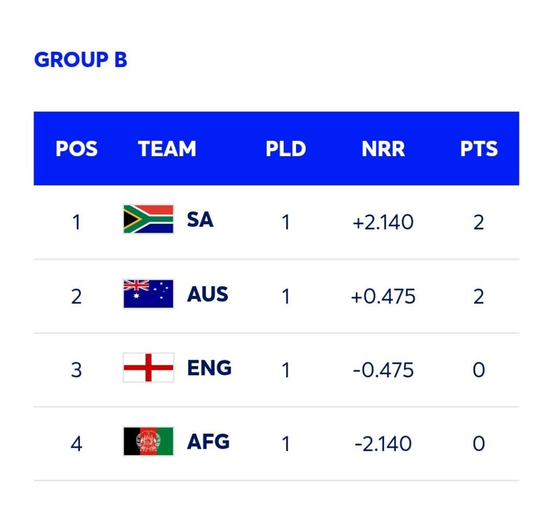Click the GROUP B heading
Screen dimensions: 553x512
pyautogui.click(x=80, y=59)
